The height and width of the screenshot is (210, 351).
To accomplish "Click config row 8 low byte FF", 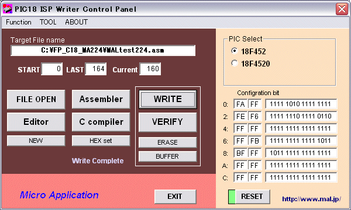I will click(254, 153).
